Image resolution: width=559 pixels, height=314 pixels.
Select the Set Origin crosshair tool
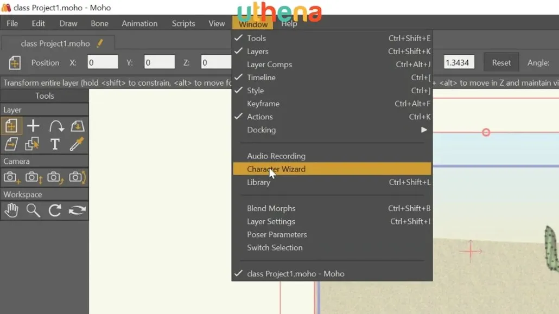click(x=33, y=126)
